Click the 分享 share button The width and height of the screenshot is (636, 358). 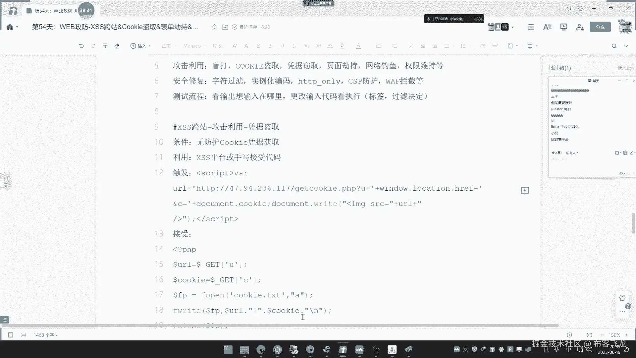(600, 27)
